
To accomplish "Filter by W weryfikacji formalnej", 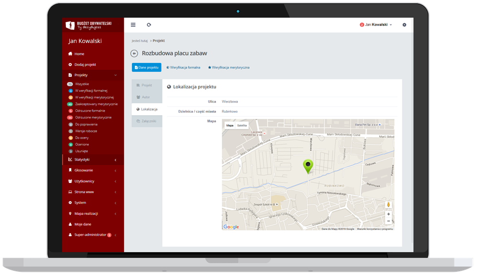I will [x=91, y=91].
